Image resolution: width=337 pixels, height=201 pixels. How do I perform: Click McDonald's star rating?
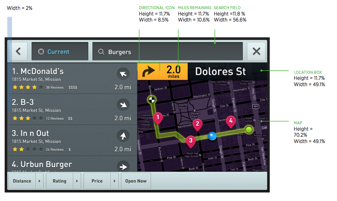coord(28,87)
